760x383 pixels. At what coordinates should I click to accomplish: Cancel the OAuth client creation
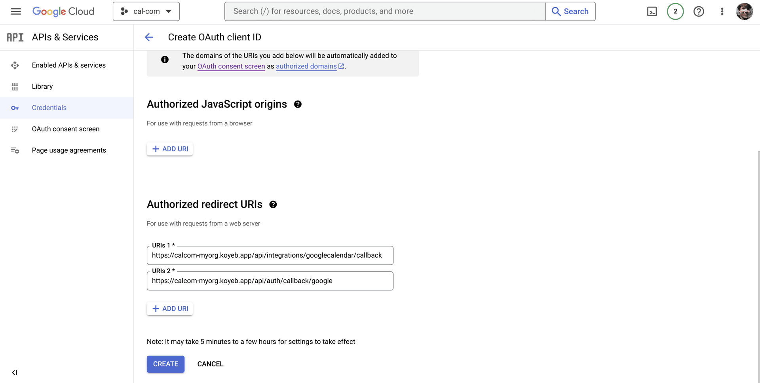coord(210,364)
